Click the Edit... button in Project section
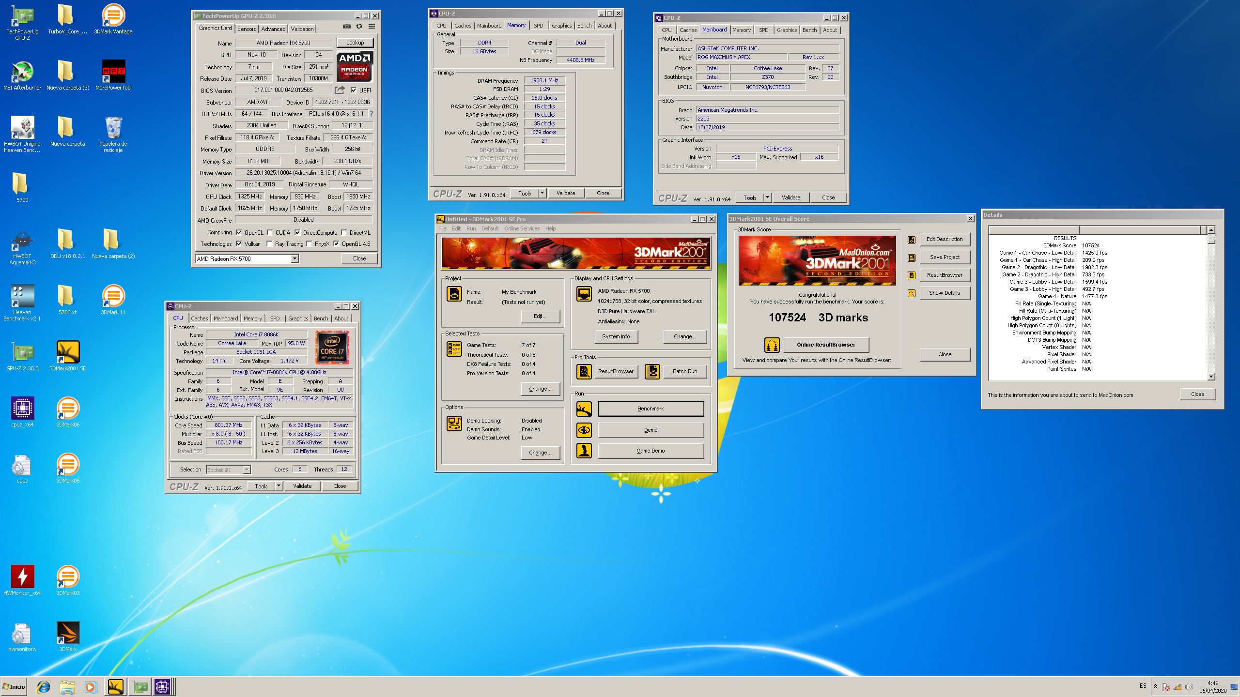 (540, 316)
